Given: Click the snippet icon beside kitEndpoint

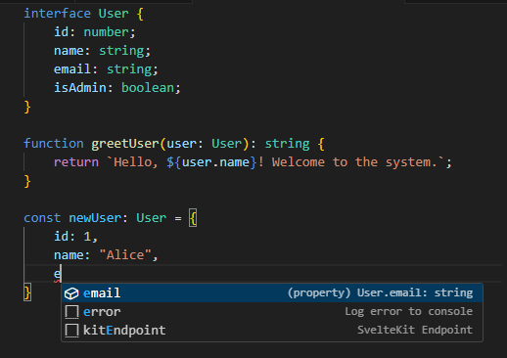Looking at the screenshot, I should (71, 331).
